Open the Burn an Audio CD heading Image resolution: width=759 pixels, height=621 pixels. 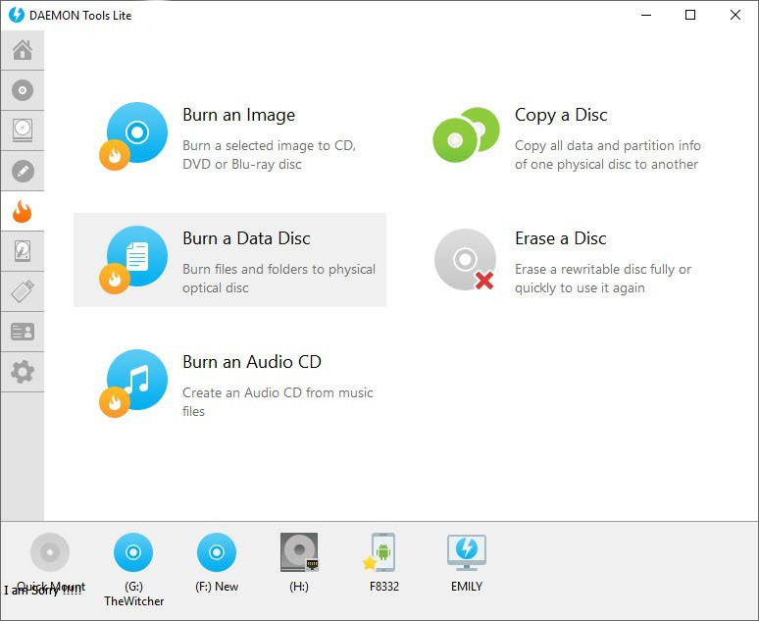coord(252,362)
